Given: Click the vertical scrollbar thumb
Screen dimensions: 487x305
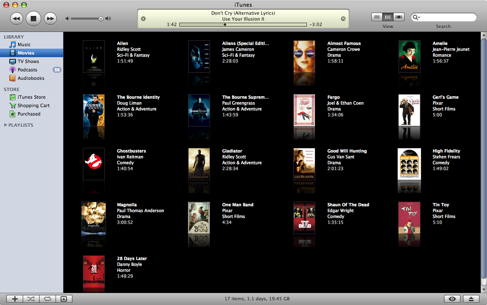Looking at the screenshot, I should (484, 158).
